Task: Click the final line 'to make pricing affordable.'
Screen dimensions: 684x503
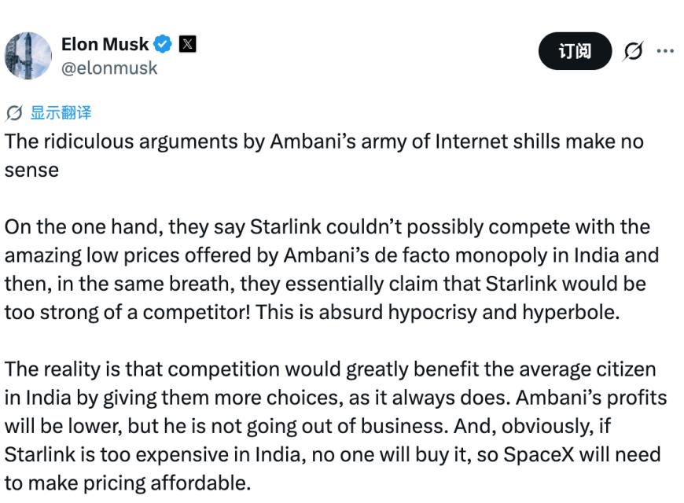Action: tap(128, 483)
